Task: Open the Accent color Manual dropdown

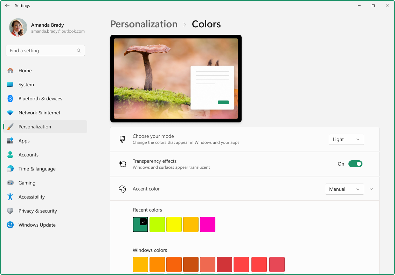Action: point(344,189)
